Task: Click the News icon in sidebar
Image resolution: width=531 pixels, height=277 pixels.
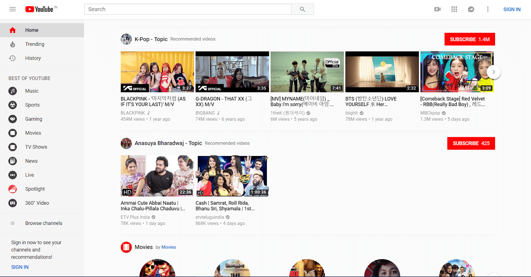Action: (12, 161)
